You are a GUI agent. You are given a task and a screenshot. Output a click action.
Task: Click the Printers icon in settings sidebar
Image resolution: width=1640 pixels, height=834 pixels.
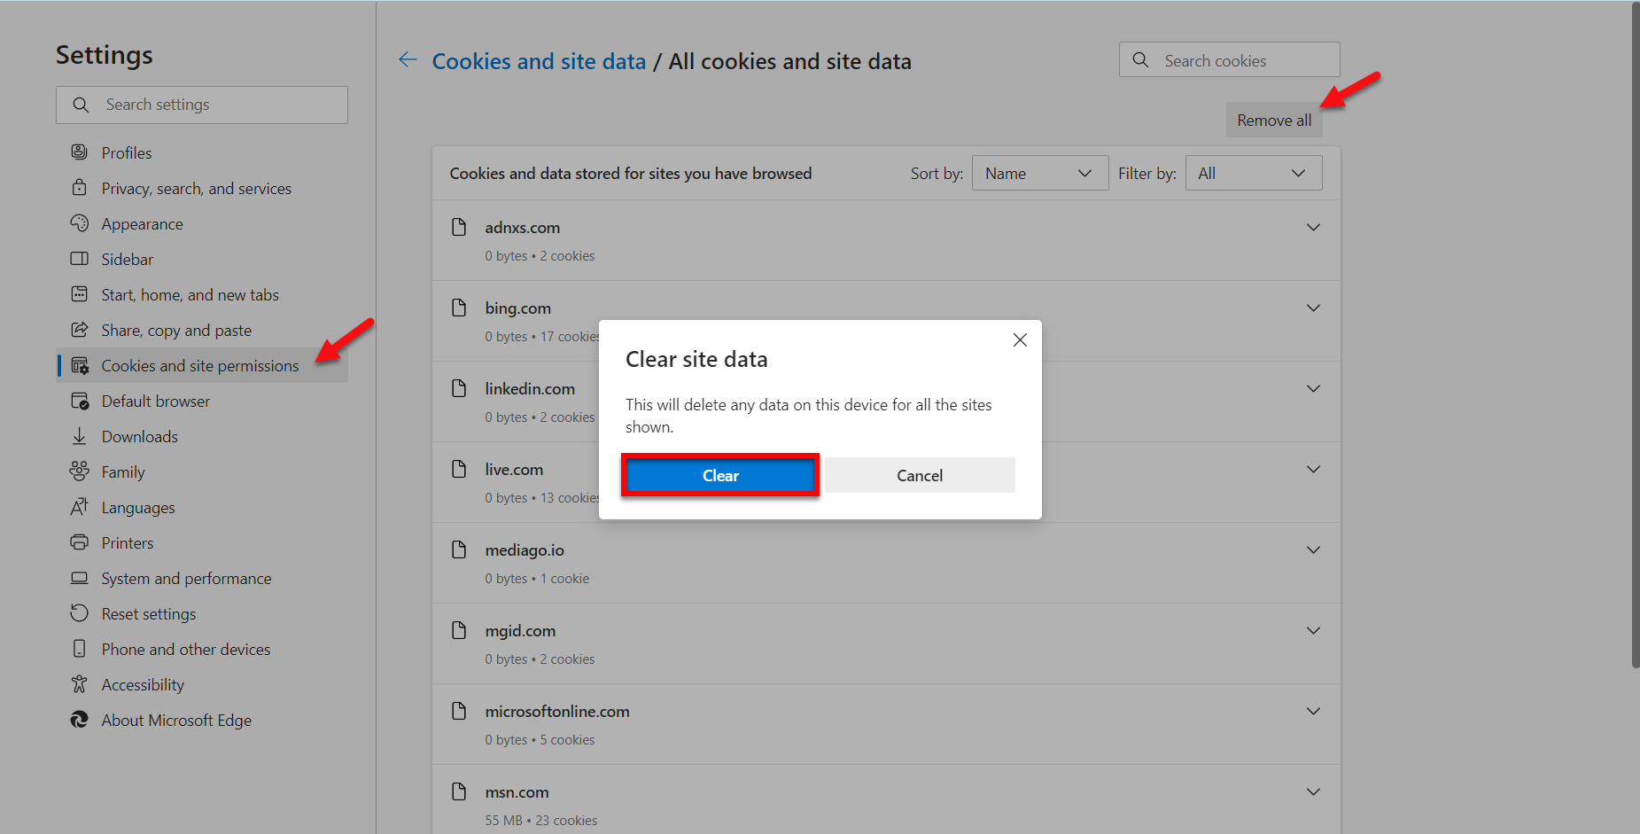point(80,542)
